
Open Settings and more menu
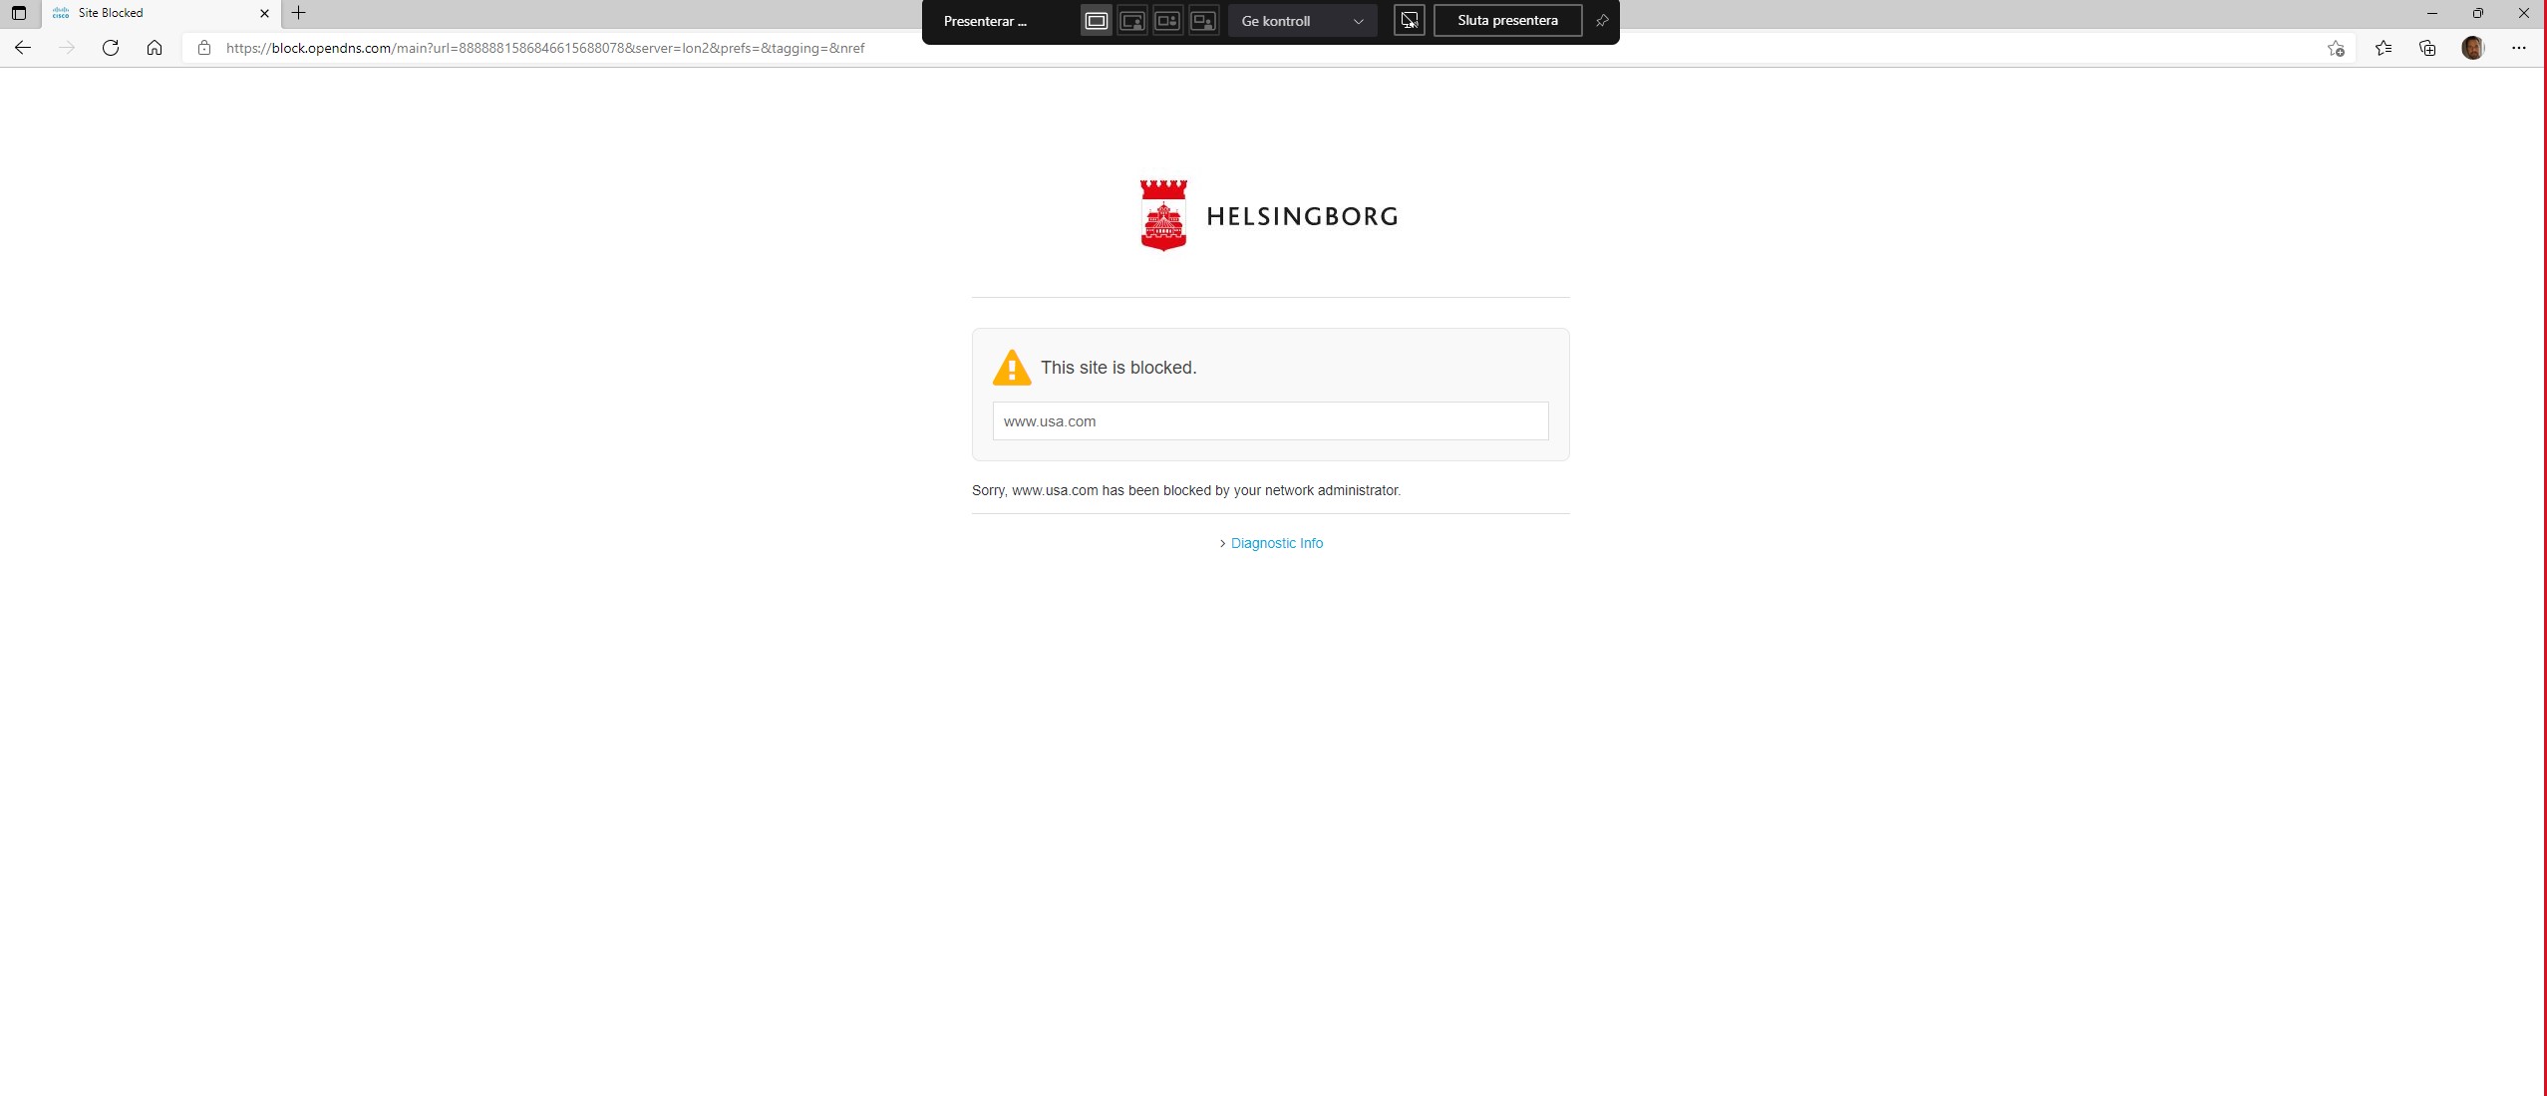[x=2518, y=48]
